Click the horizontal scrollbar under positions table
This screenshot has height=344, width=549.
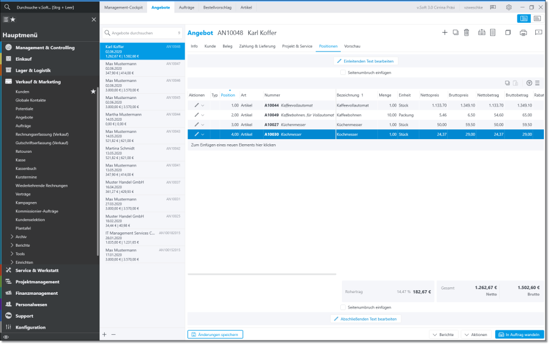(x=262, y=274)
